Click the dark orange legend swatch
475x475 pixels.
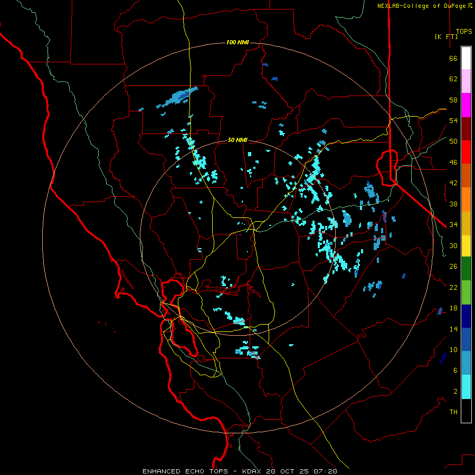pos(466,175)
